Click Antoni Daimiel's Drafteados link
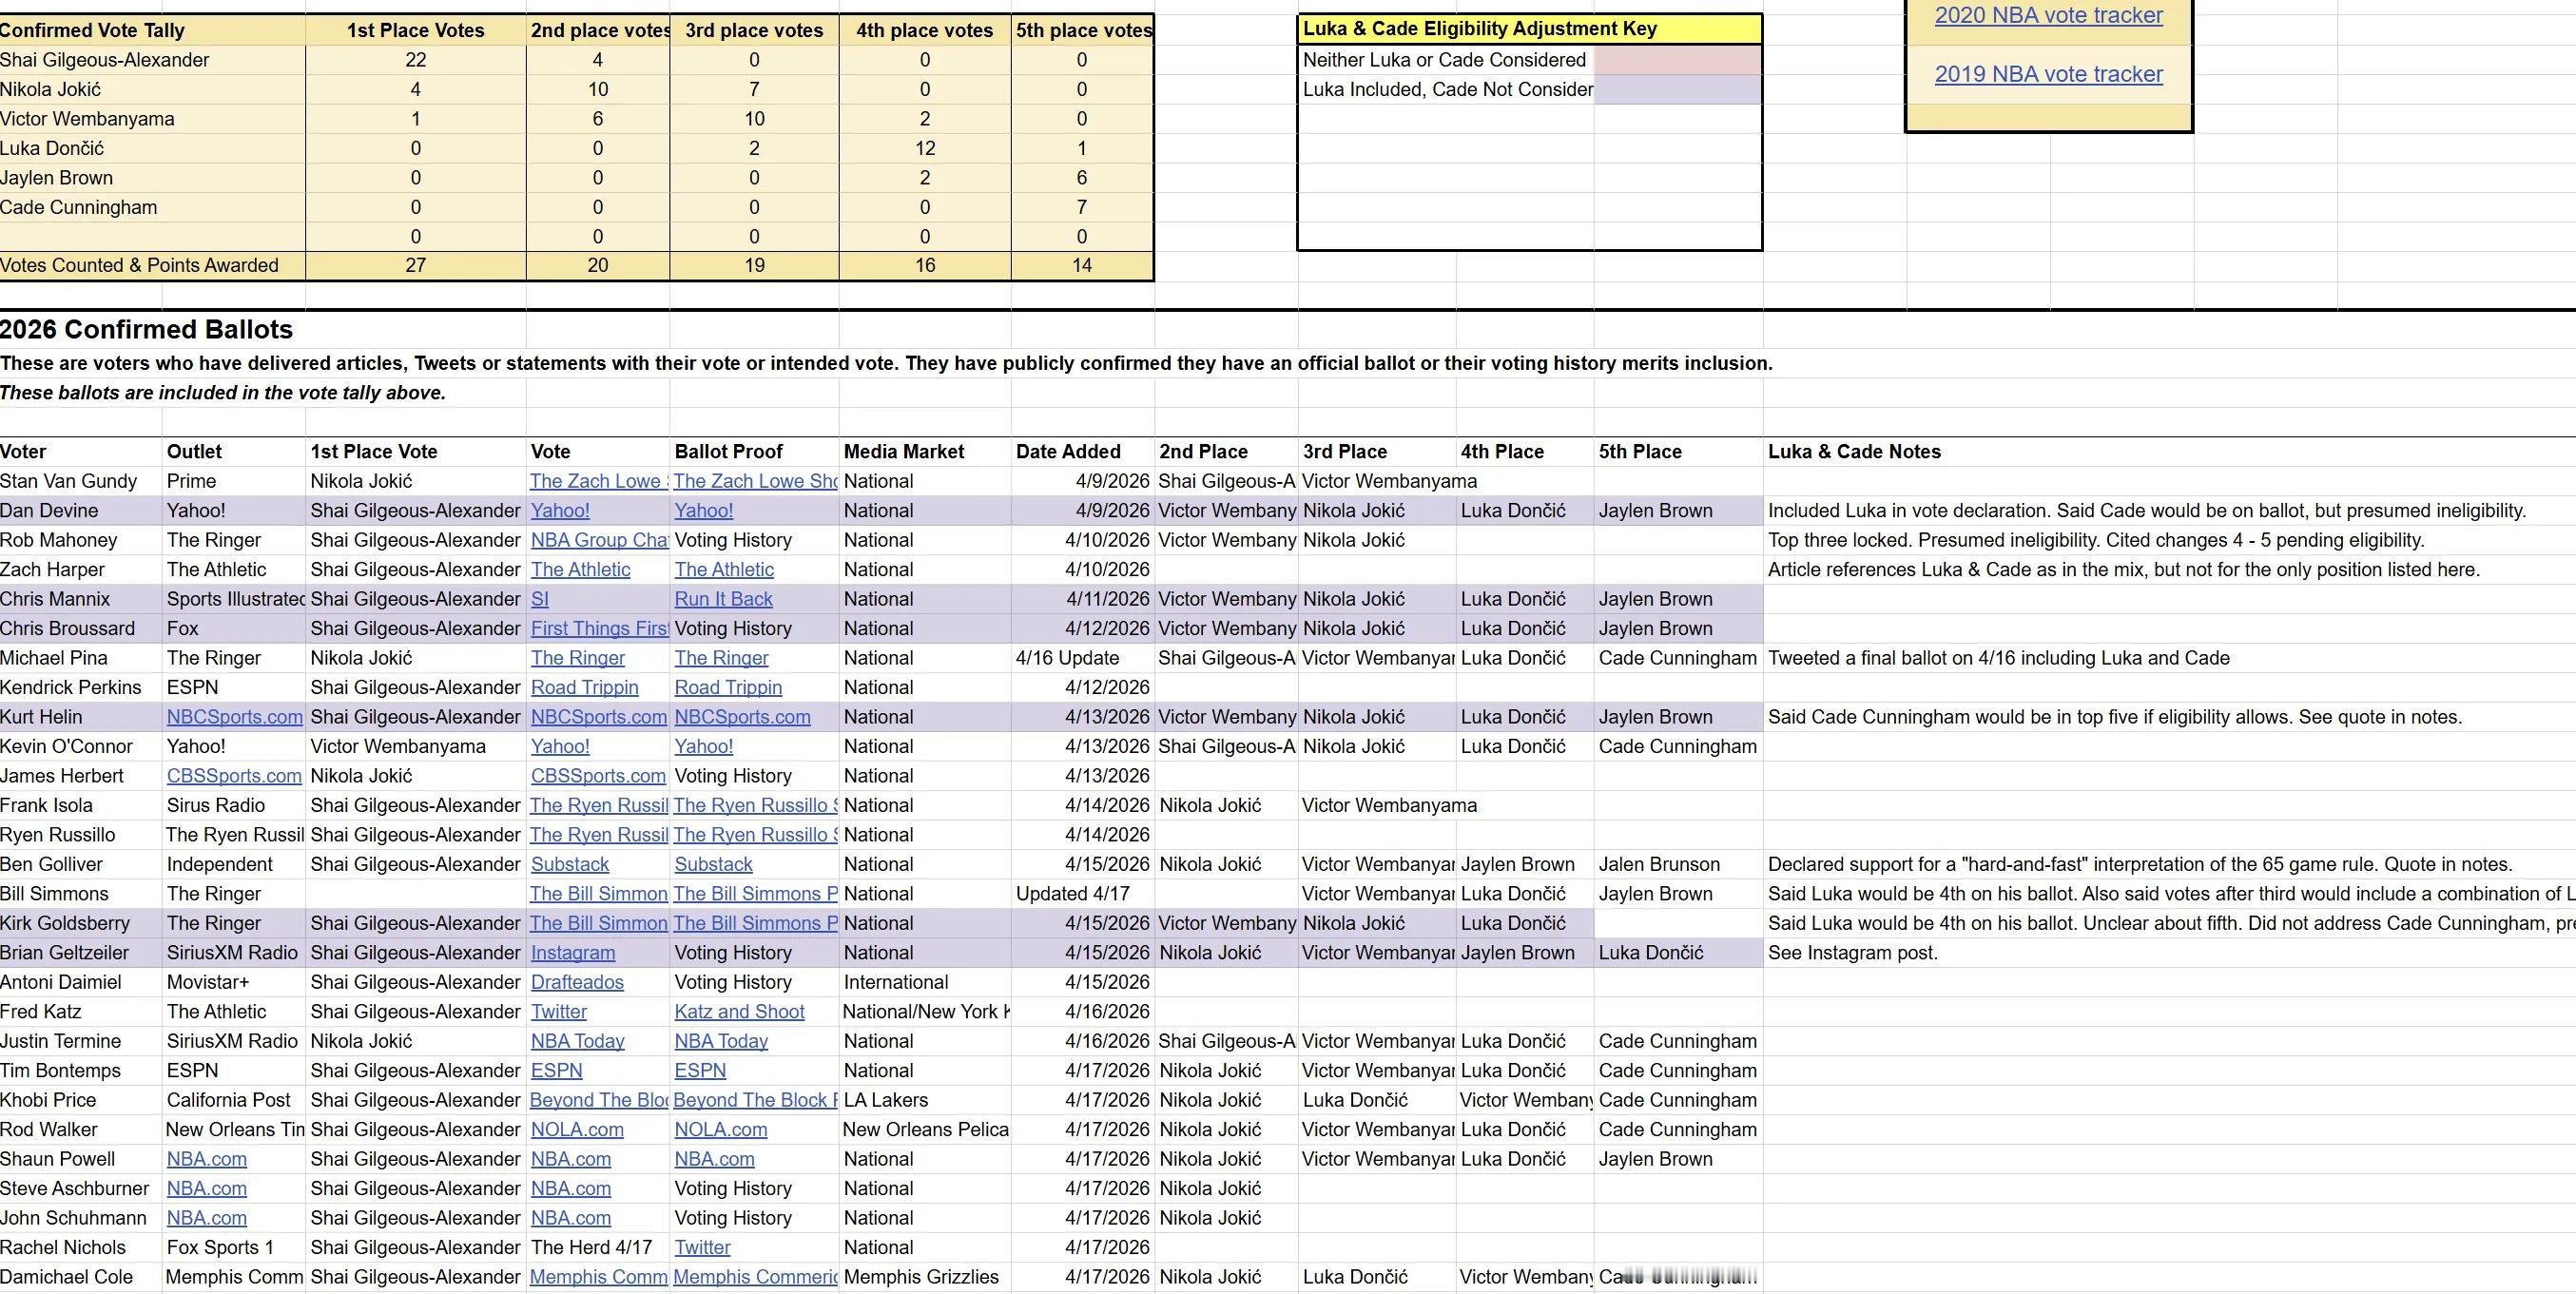 577,983
